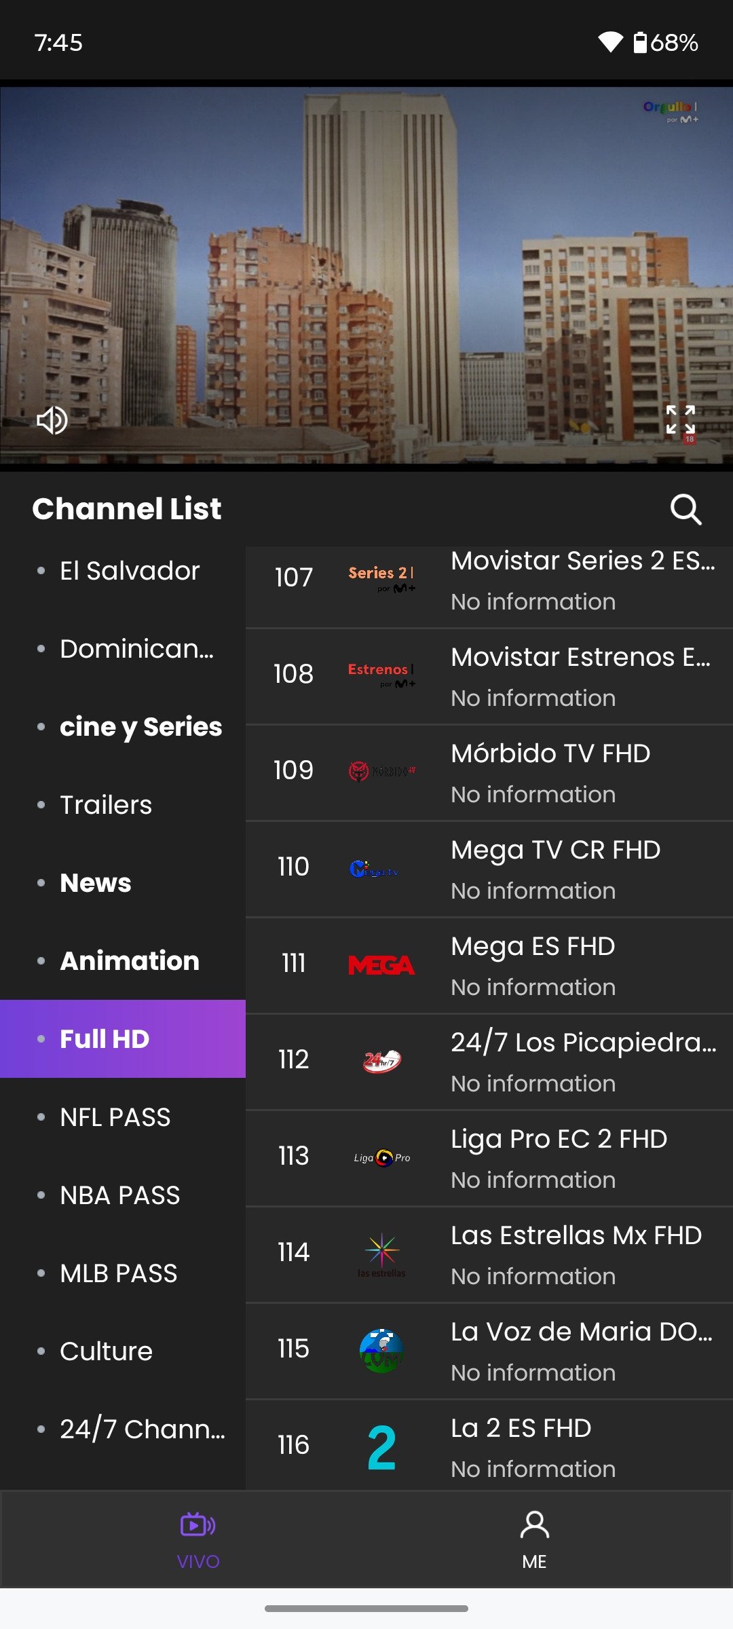Viewport: 733px width, 1629px height.
Task: Select the Full HD category
Action: pyautogui.click(x=123, y=1038)
